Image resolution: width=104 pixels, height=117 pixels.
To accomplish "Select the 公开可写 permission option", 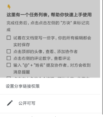I will pyautogui.click(x=50, y=103).
